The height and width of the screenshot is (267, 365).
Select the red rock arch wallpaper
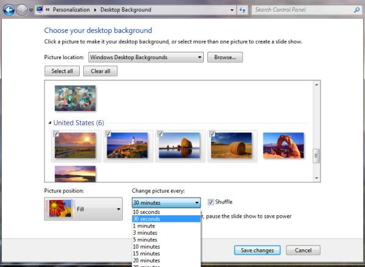[283, 146]
